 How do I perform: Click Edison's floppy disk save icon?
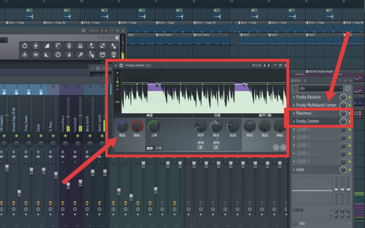[x=103, y=54]
